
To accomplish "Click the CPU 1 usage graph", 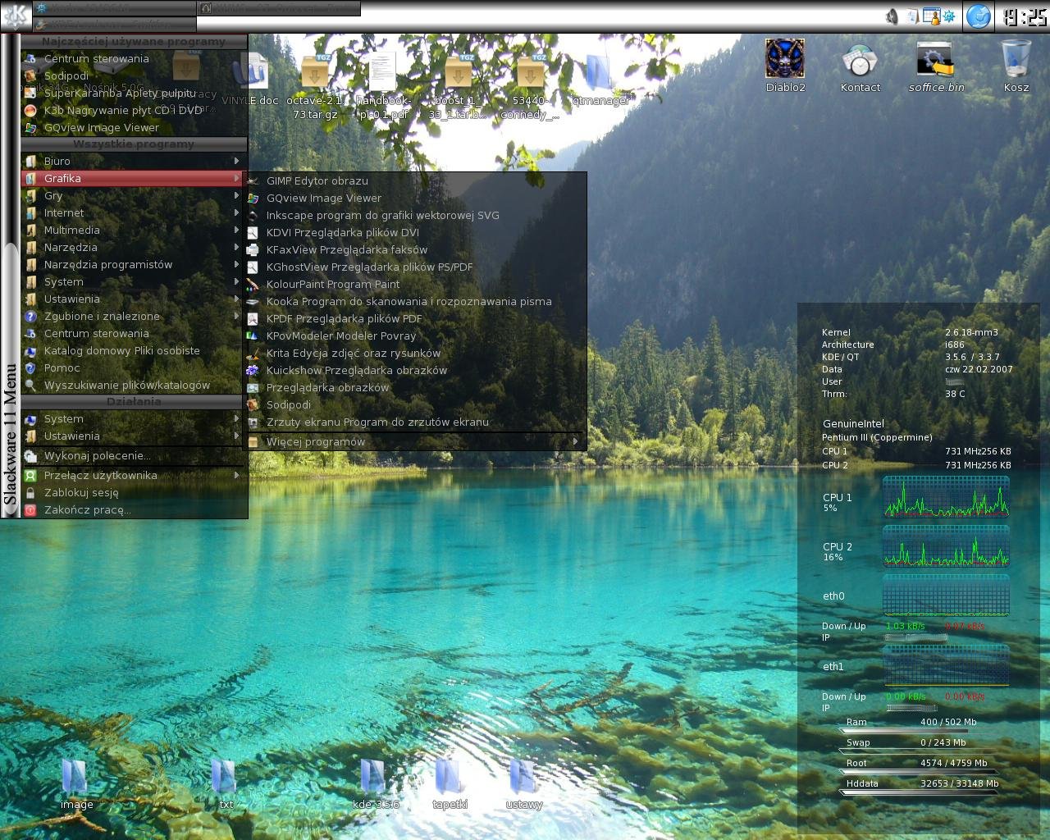I will point(946,497).
